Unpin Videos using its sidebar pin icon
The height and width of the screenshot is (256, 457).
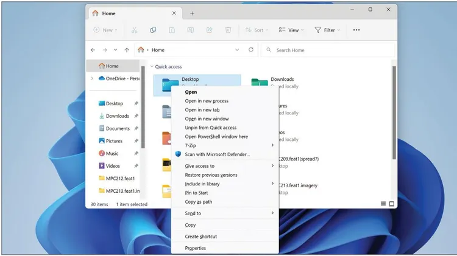(x=136, y=166)
